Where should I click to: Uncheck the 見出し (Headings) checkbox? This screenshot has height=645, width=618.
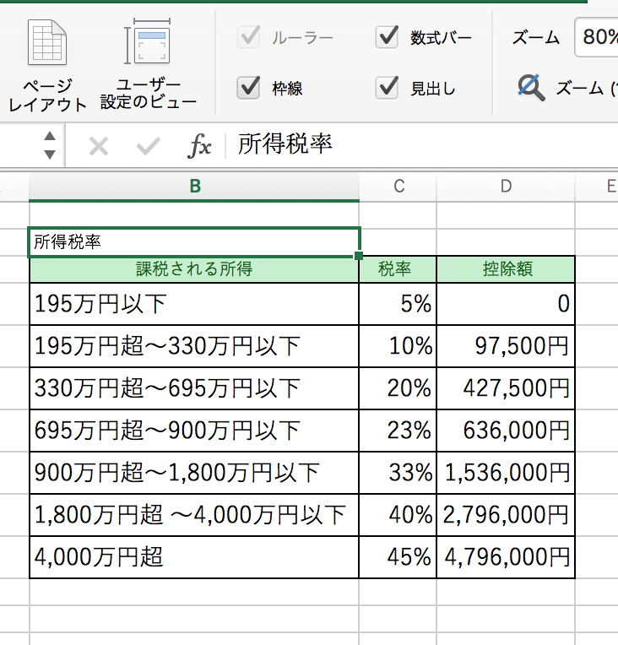(387, 88)
